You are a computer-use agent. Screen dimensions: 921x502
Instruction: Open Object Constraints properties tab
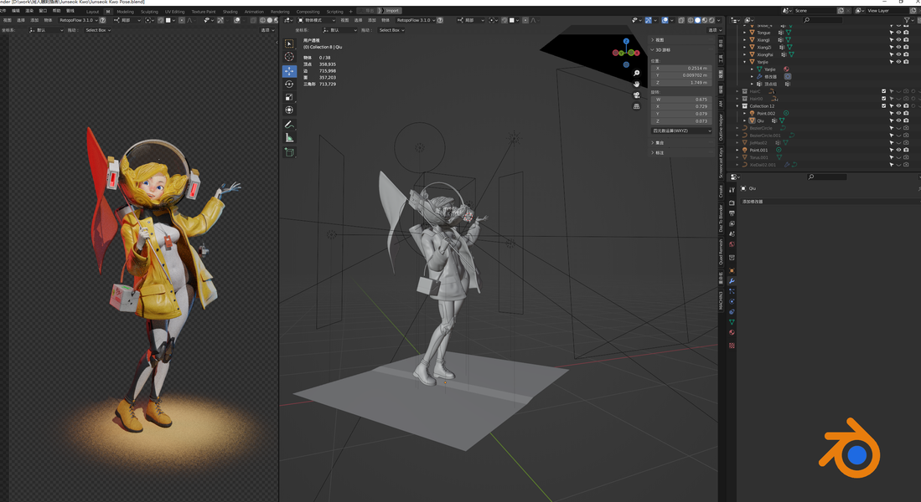(732, 311)
